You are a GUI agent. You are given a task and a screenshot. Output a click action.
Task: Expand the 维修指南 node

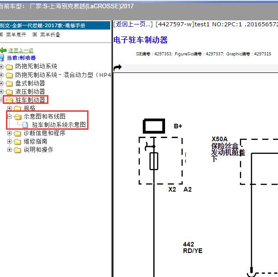9,142
